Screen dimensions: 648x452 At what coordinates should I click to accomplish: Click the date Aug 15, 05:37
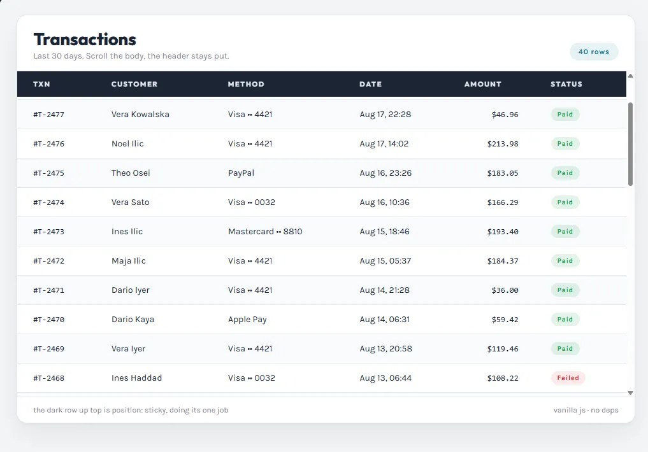385,261
